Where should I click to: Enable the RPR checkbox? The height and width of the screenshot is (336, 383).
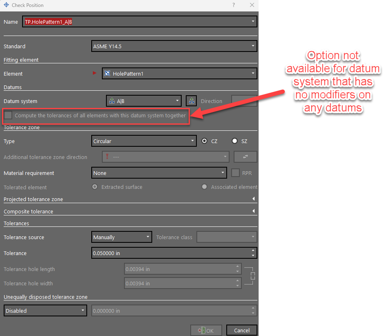pos(235,173)
